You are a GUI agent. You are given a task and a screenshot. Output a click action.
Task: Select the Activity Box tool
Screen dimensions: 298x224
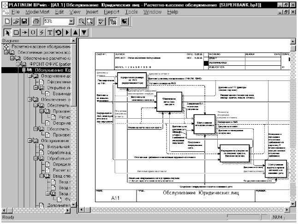click(16, 33)
